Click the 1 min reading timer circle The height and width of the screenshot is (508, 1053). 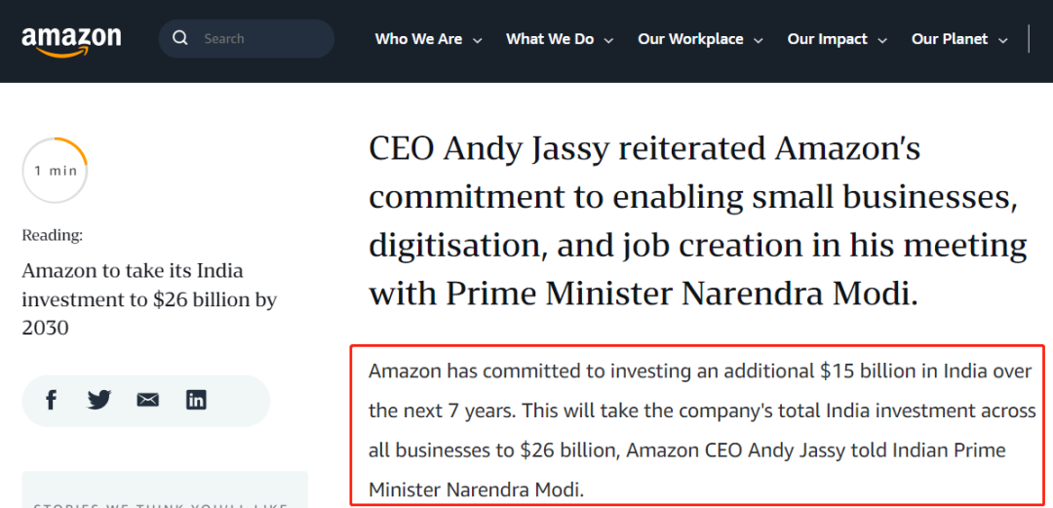[x=56, y=171]
